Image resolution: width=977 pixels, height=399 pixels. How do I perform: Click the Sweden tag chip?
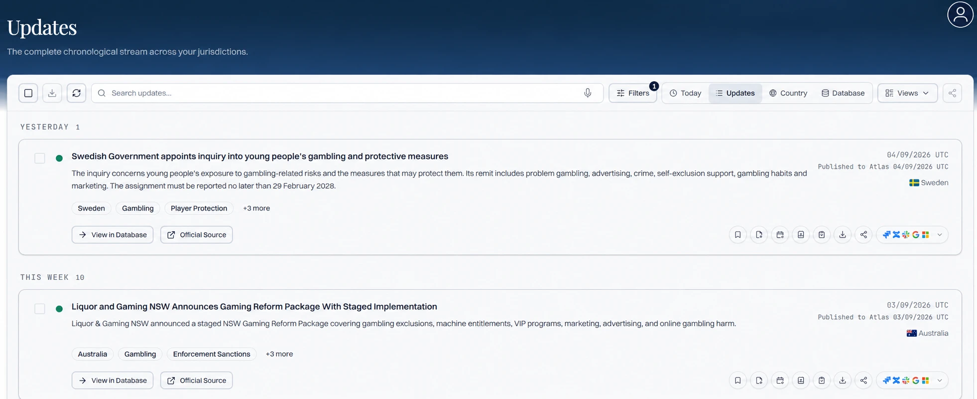(91, 208)
